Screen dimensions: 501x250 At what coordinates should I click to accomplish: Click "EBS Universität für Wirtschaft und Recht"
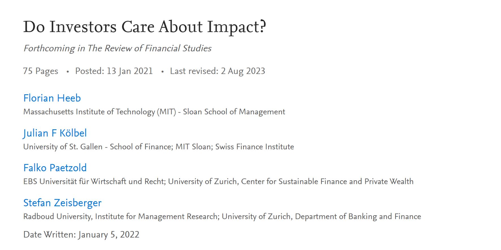(x=94, y=181)
